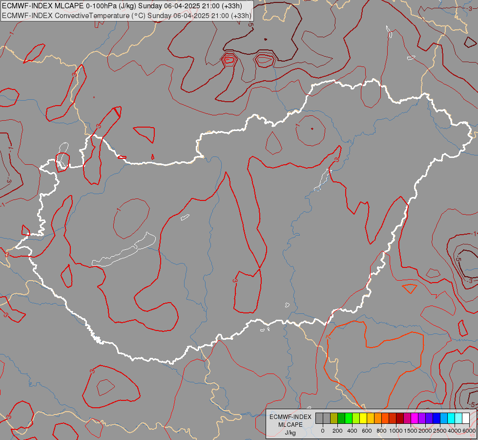Click the legend text MLCAPE
The height and width of the screenshot is (440, 478).
pyautogui.click(x=291, y=425)
